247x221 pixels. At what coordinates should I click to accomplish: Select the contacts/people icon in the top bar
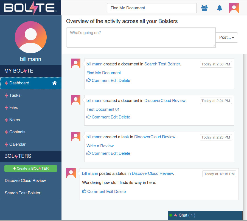coord(204,8)
